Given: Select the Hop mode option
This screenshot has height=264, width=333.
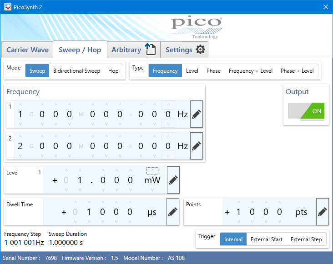Looking at the screenshot, I should 113,71.
